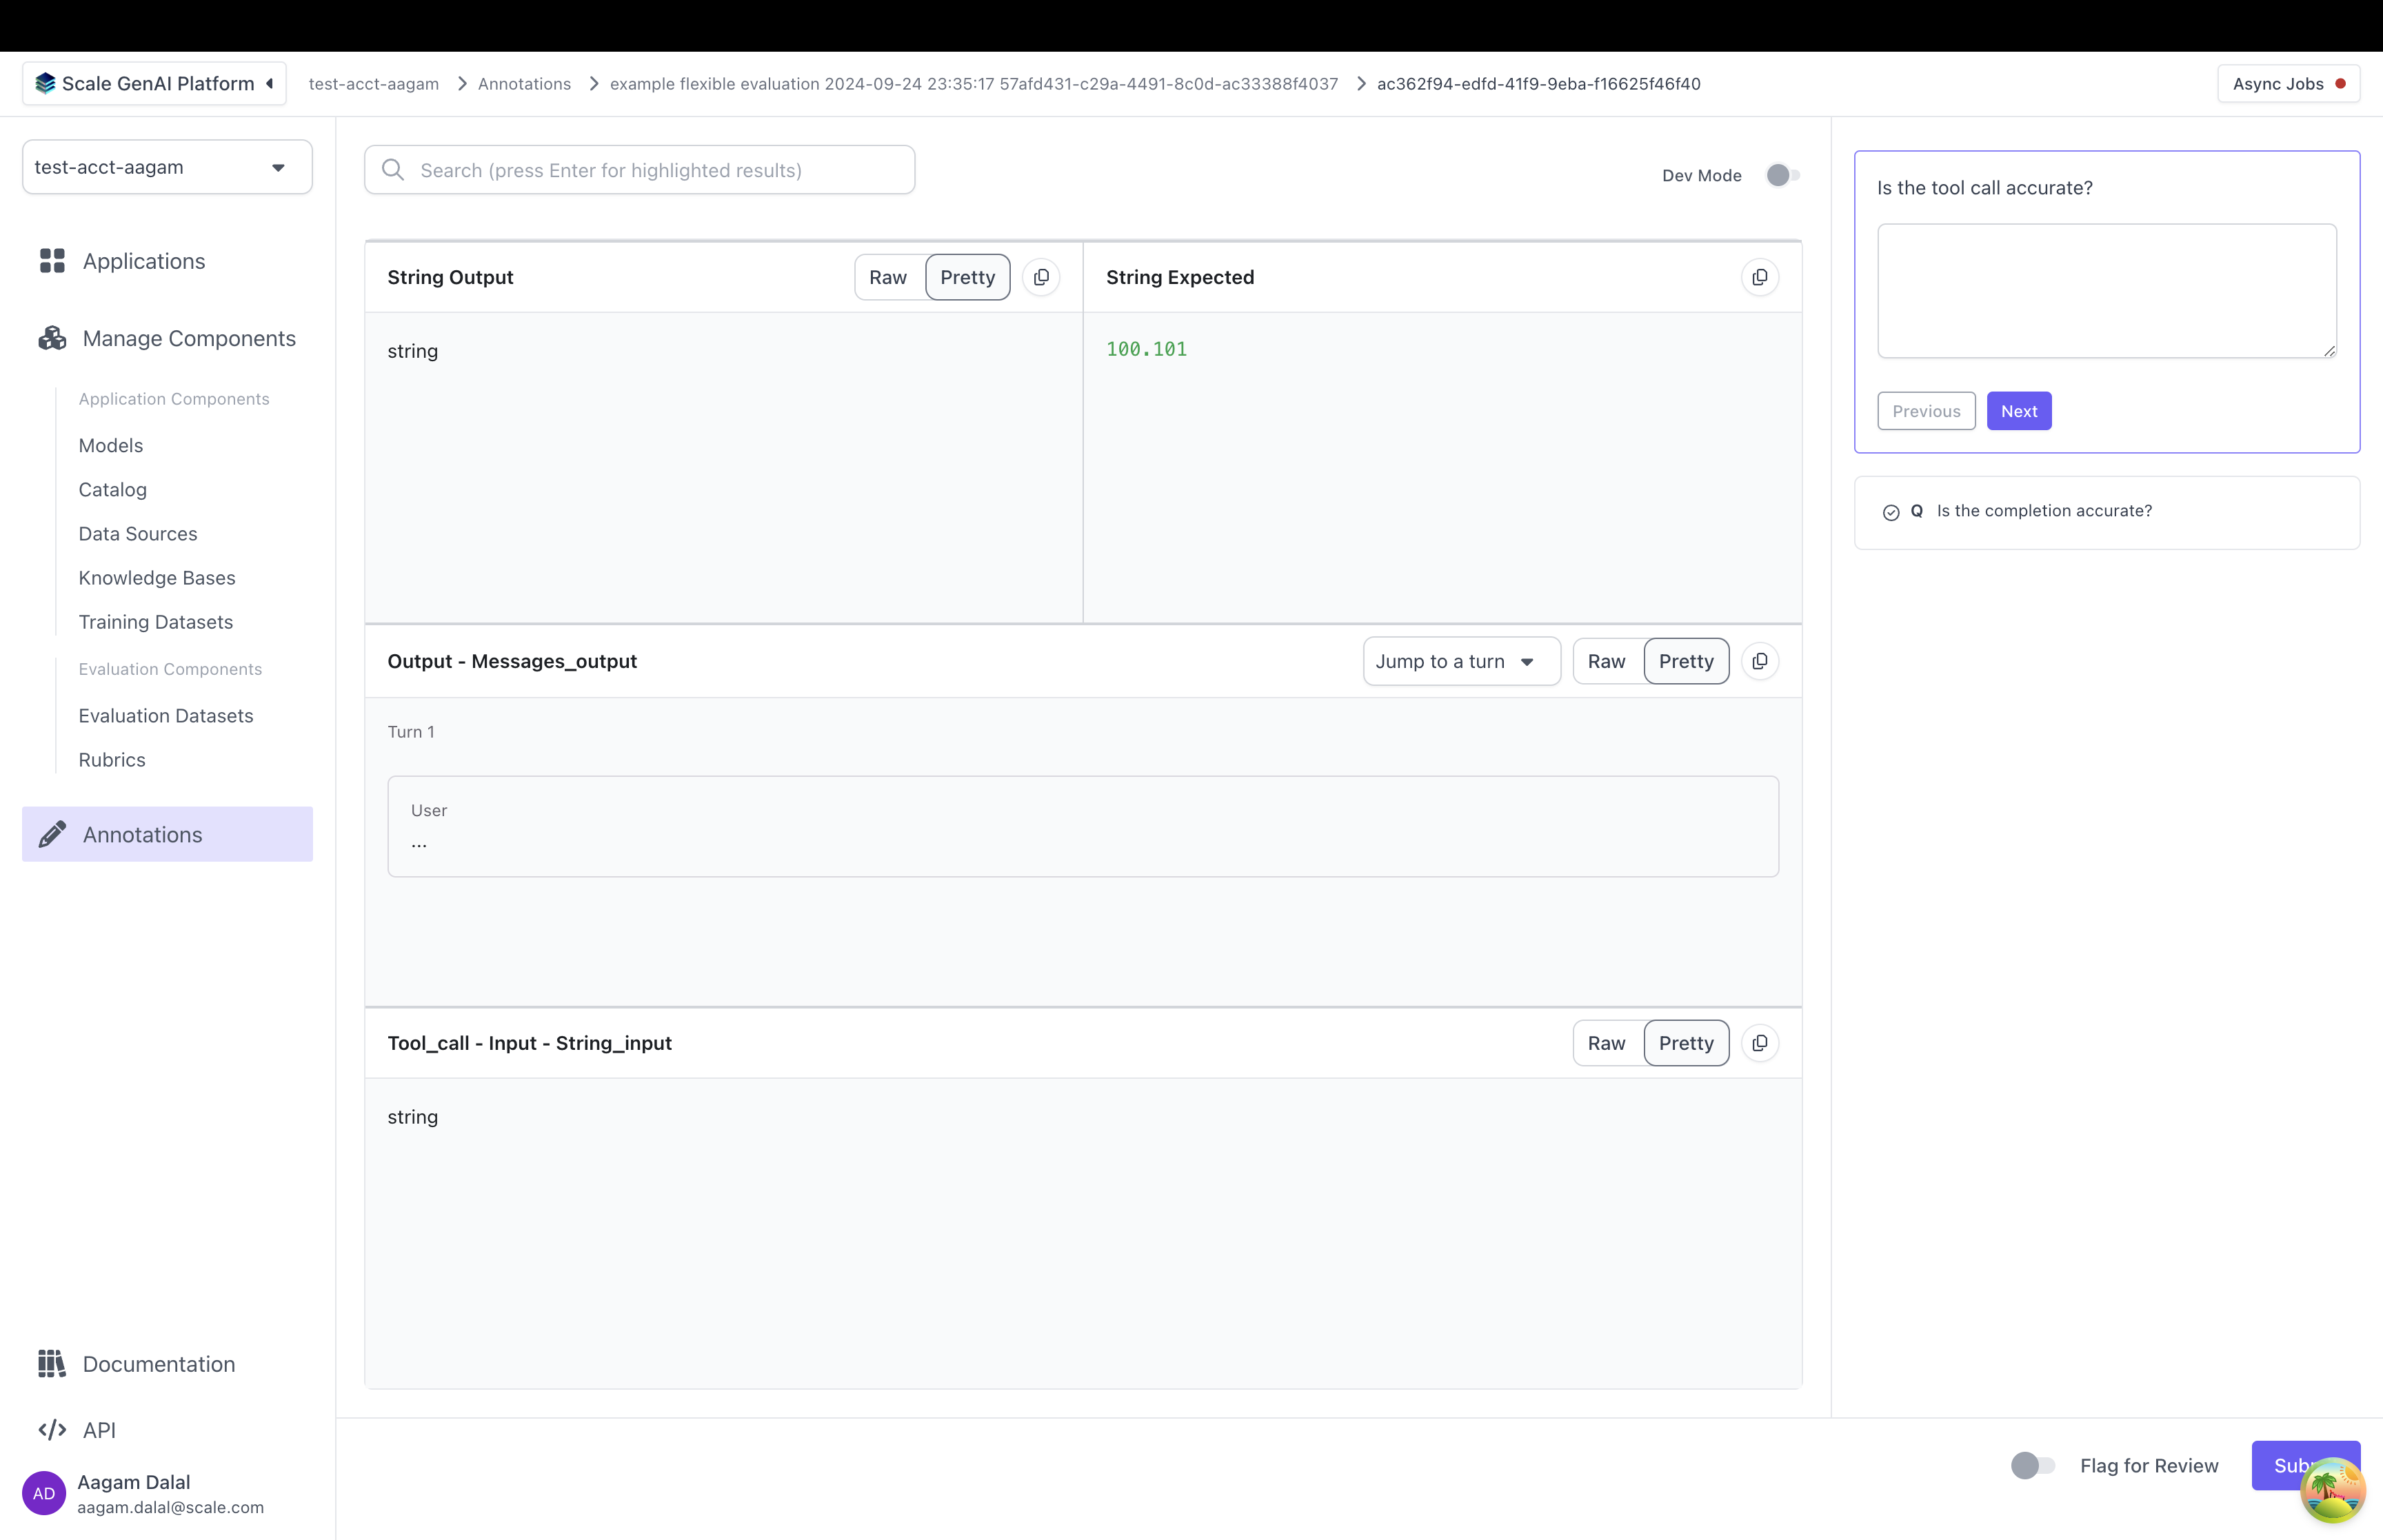Copy the String Output content

[1041, 277]
